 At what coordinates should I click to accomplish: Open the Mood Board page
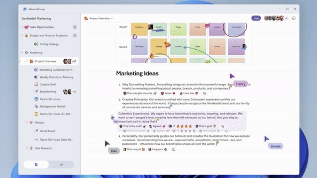pos(47,131)
